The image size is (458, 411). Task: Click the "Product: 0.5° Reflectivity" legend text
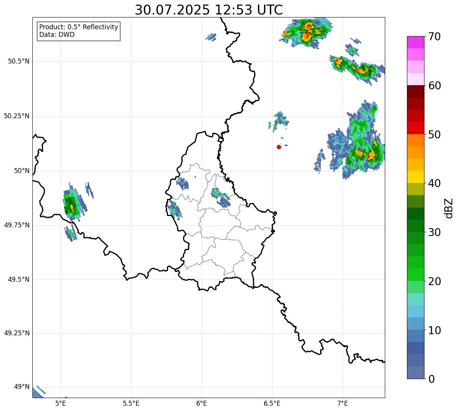[x=79, y=27]
